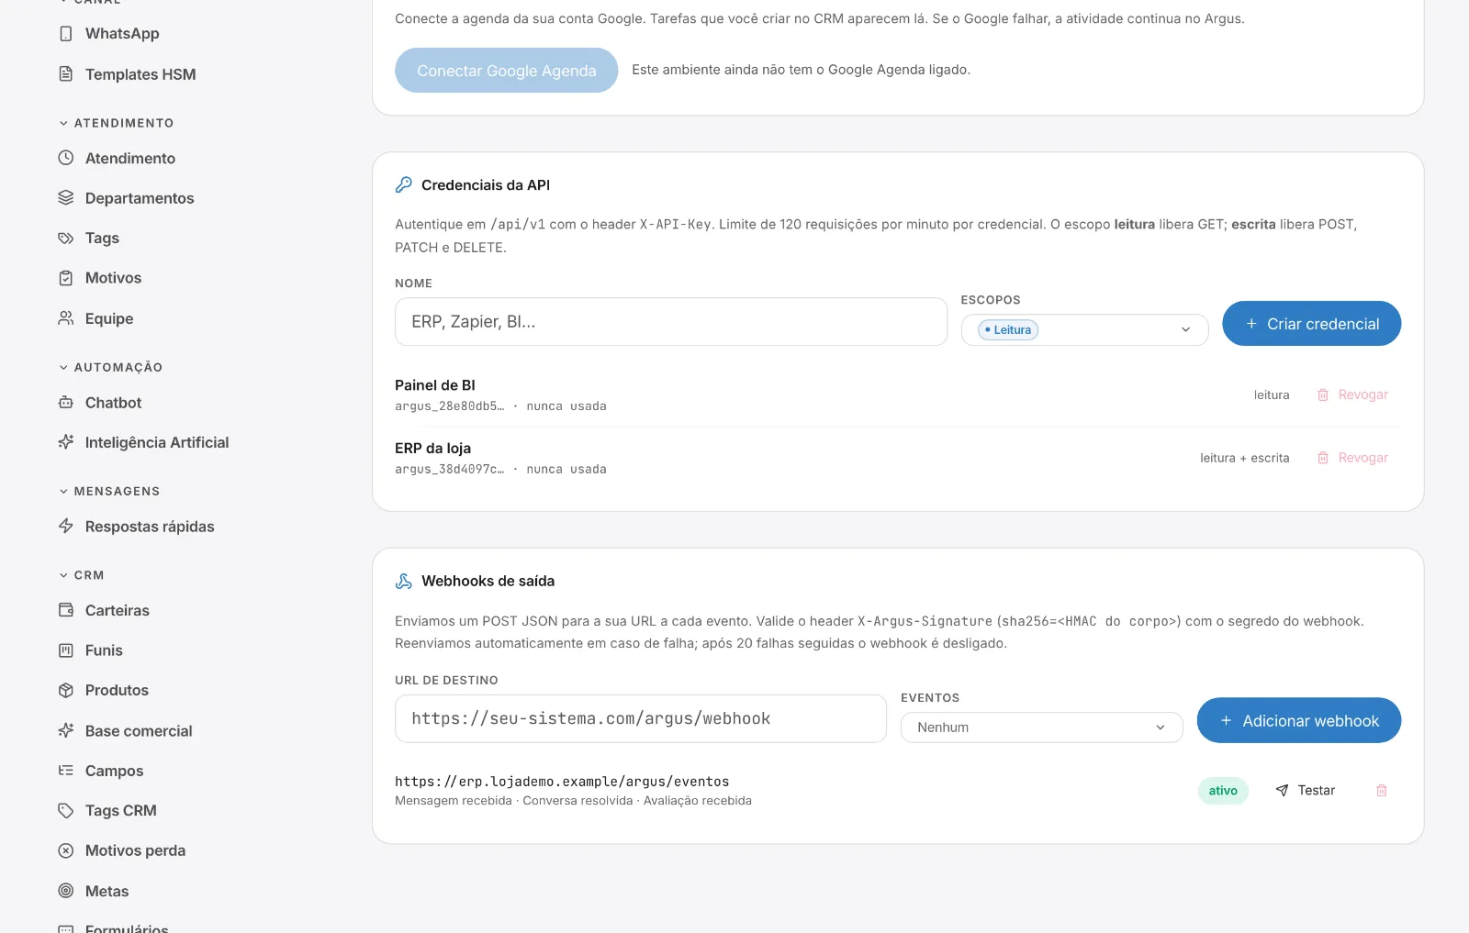Click the WhatsApp phone icon
1469x933 pixels.
(x=65, y=34)
